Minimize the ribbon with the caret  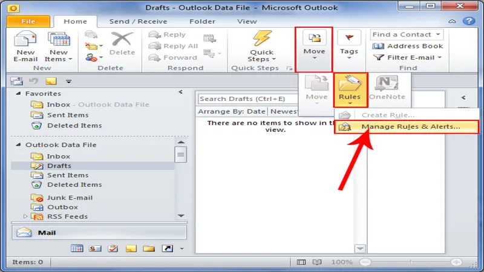coord(452,21)
